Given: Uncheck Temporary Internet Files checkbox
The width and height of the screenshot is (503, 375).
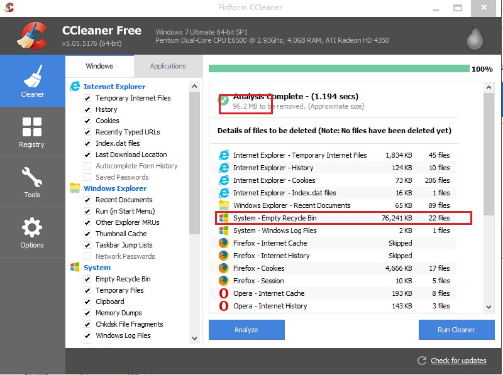Looking at the screenshot, I should [87, 98].
